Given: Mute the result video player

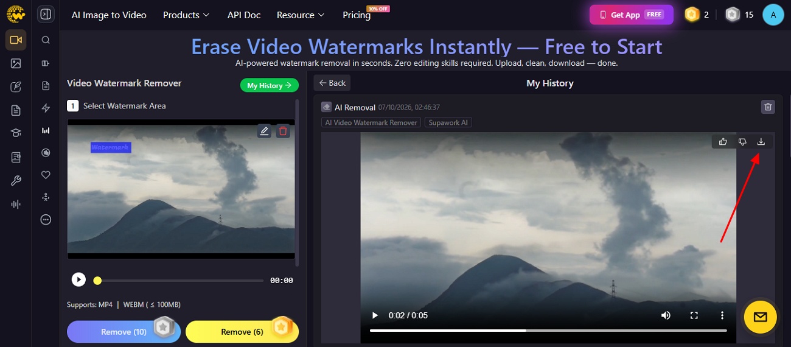Looking at the screenshot, I should [x=666, y=315].
